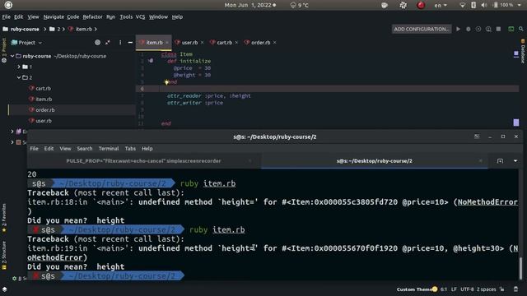Screen dimensions: 527x296
Task: Select order.rb in project tree
Action: pos(45,110)
